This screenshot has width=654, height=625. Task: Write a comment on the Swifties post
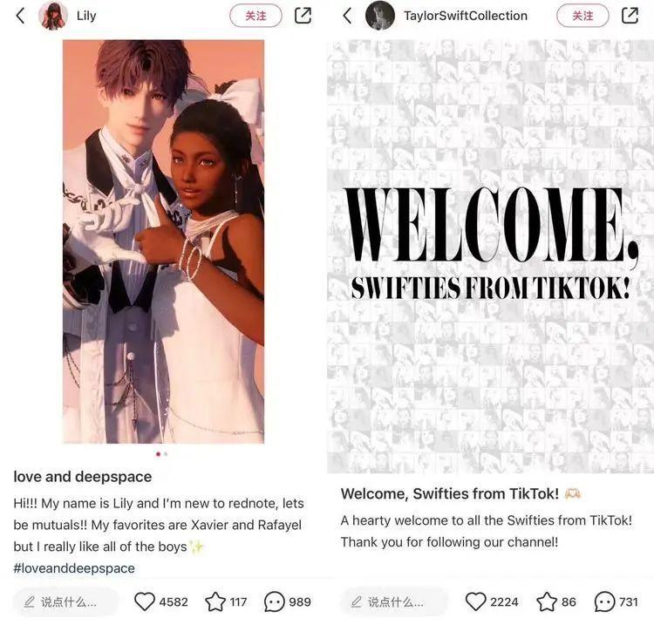point(392,601)
